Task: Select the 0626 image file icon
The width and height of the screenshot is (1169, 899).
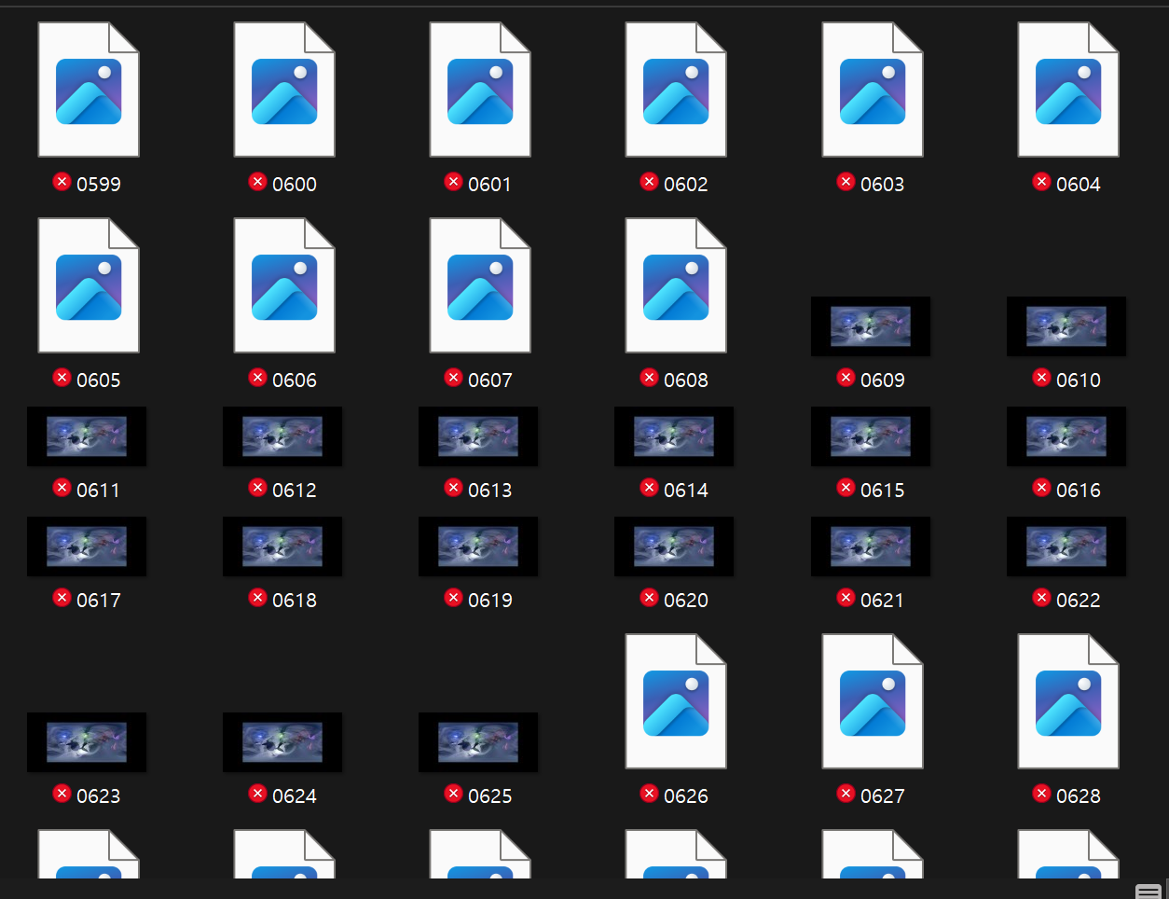Action: (x=676, y=701)
